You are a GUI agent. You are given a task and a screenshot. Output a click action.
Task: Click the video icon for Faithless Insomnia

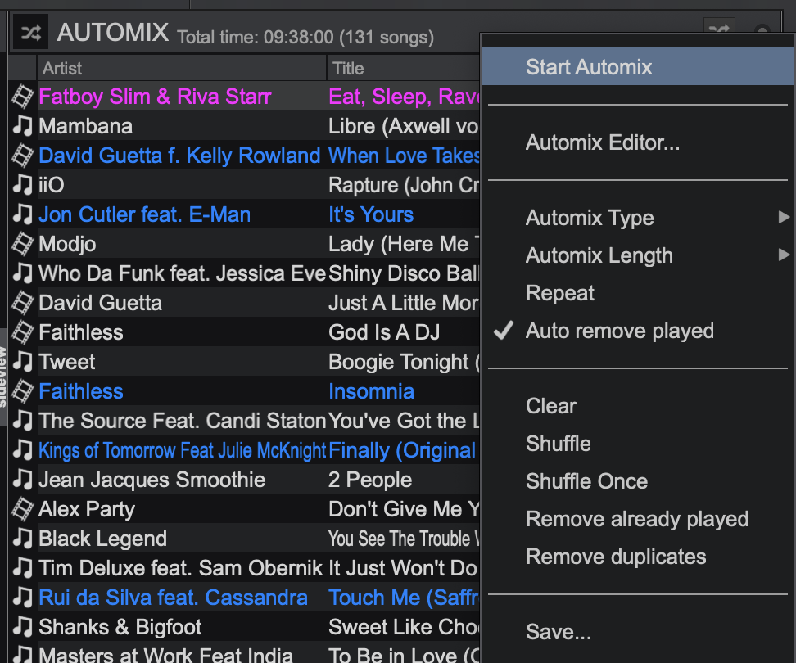pos(21,392)
